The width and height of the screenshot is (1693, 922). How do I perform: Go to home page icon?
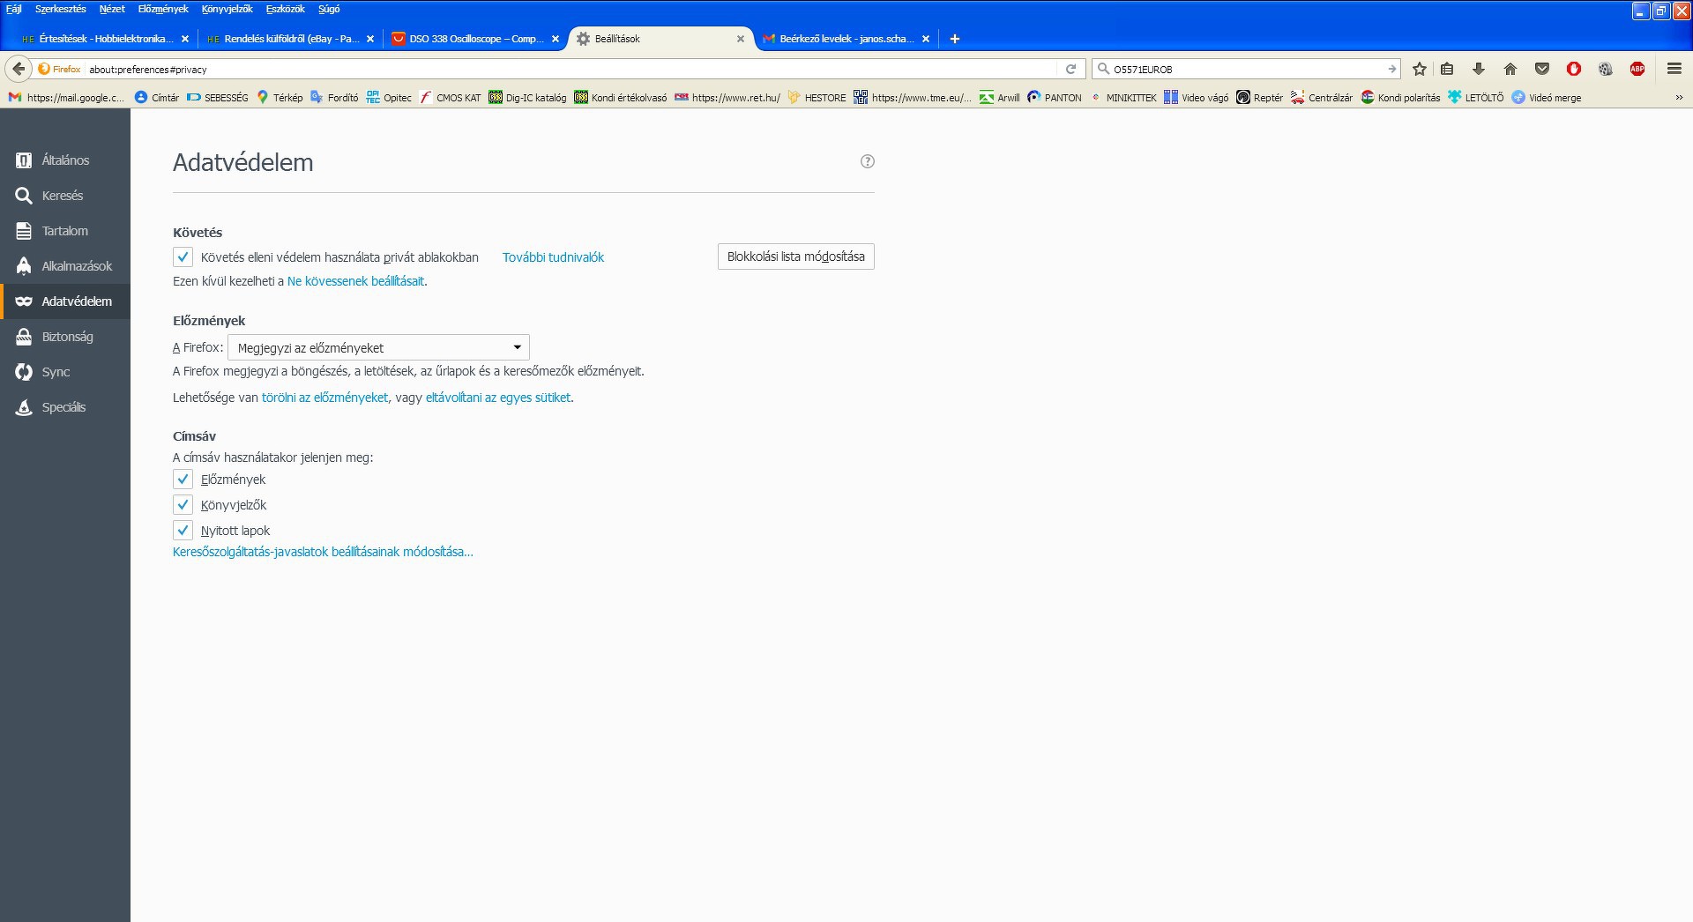pos(1510,69)
